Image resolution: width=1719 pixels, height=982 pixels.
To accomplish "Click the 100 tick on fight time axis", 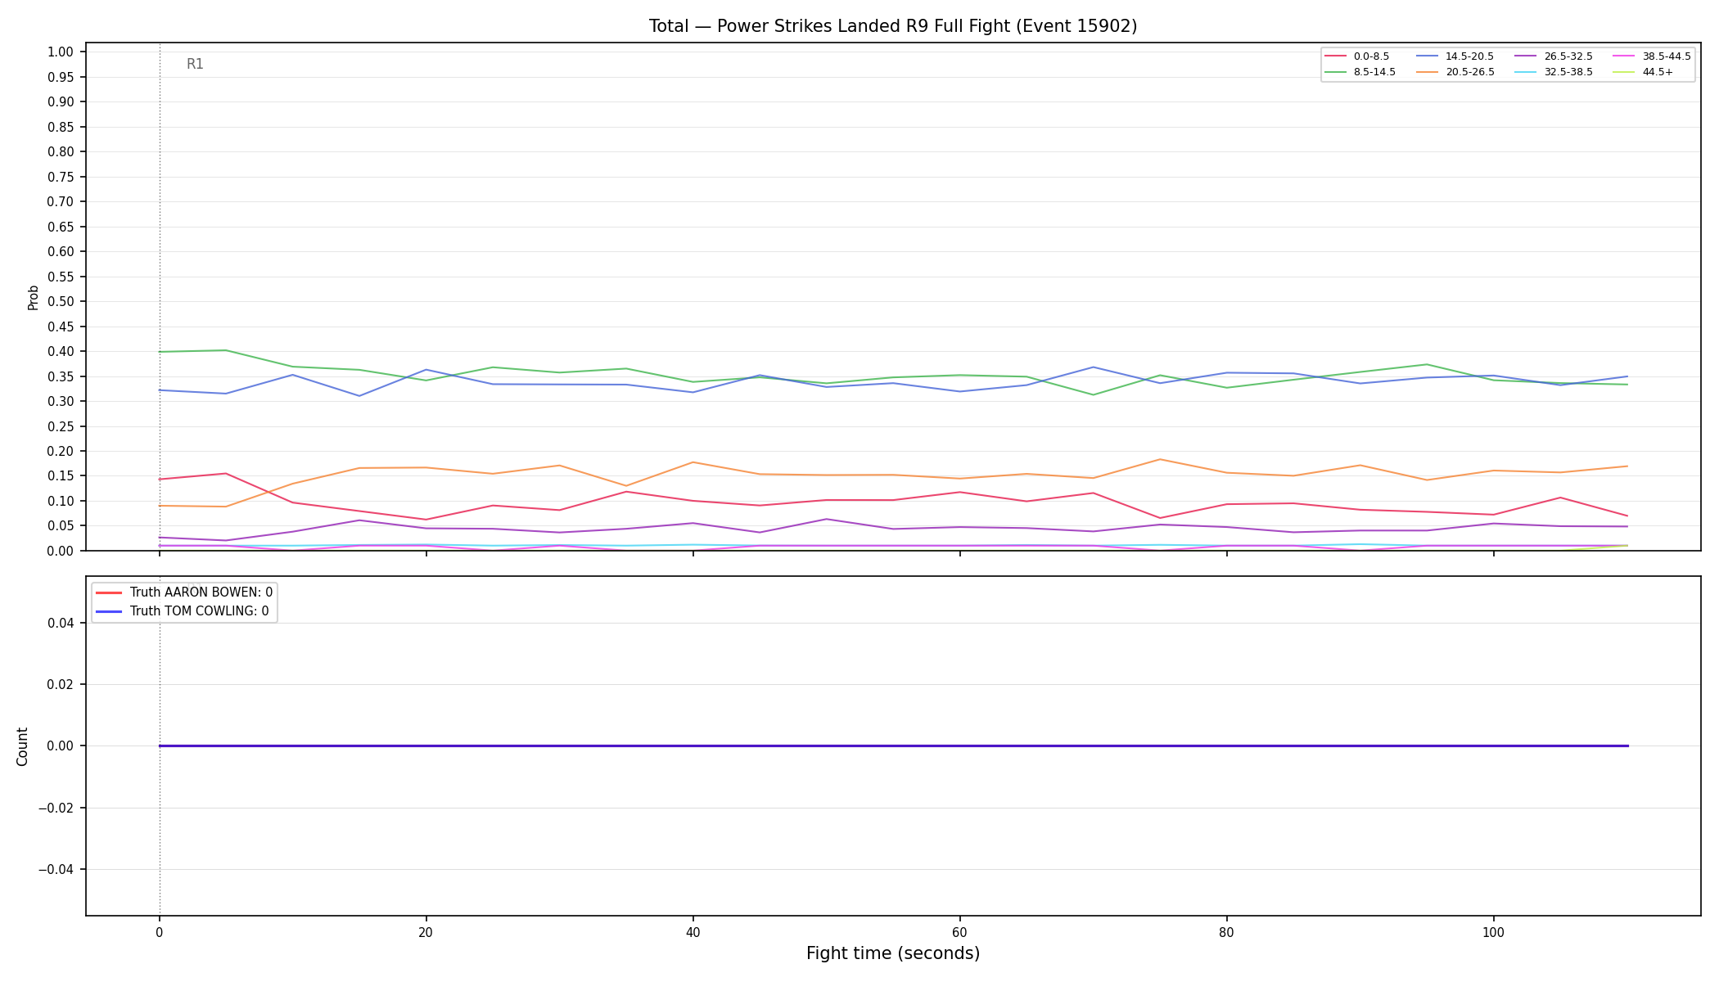I will point(1493,932).
